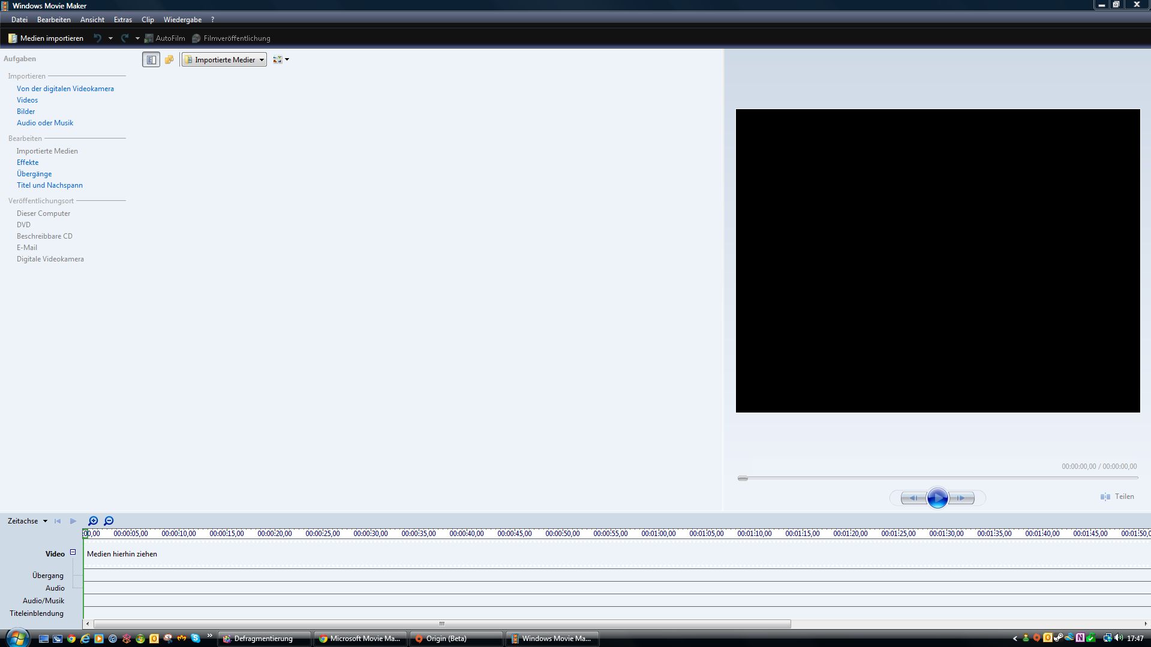
Task: Open the Ansicht menu
Action: (92, 20)
